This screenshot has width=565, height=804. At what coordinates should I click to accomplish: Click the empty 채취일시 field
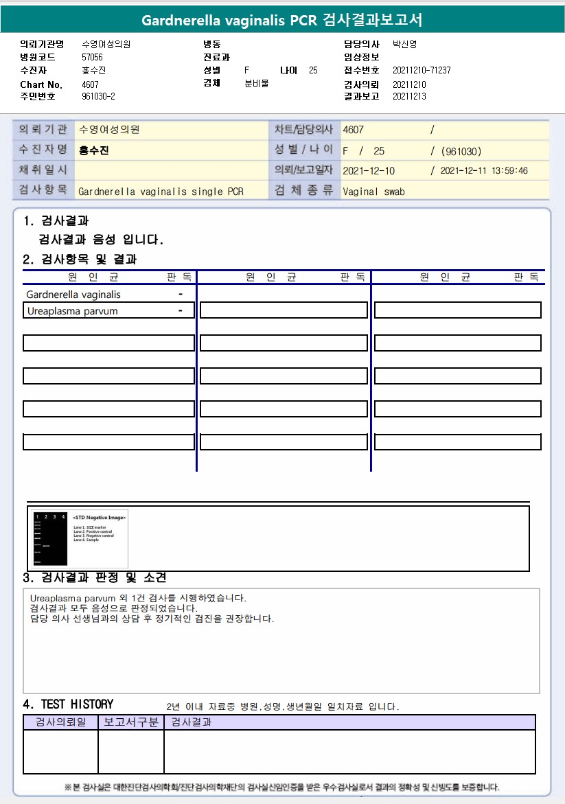(x=171, y=170)
